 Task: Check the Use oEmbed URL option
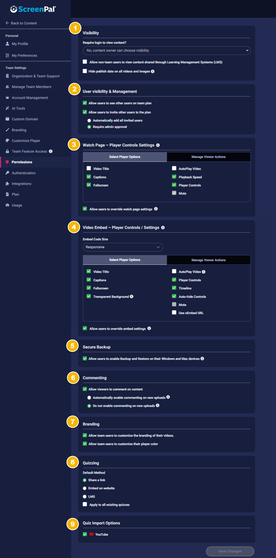click(x=174, y=313)
